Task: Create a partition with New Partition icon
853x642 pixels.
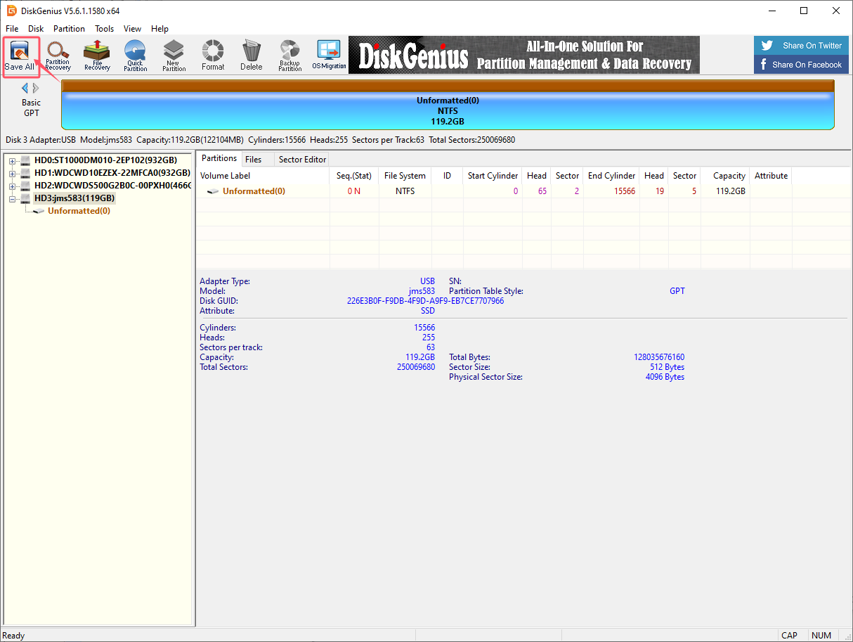Action: 174,55
